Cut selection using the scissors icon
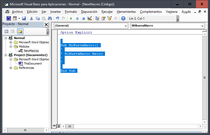The image size is (210, 135). [x=31, y=18]
